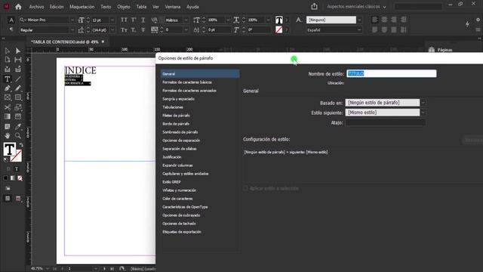Click the Share icon in top bar
483x272 pixels.
[314, 7]
